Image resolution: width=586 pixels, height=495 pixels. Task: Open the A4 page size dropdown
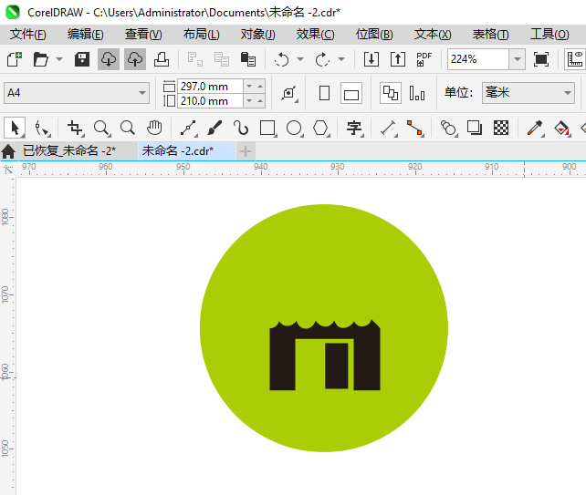pyautogui.click(x=77, y=93)
